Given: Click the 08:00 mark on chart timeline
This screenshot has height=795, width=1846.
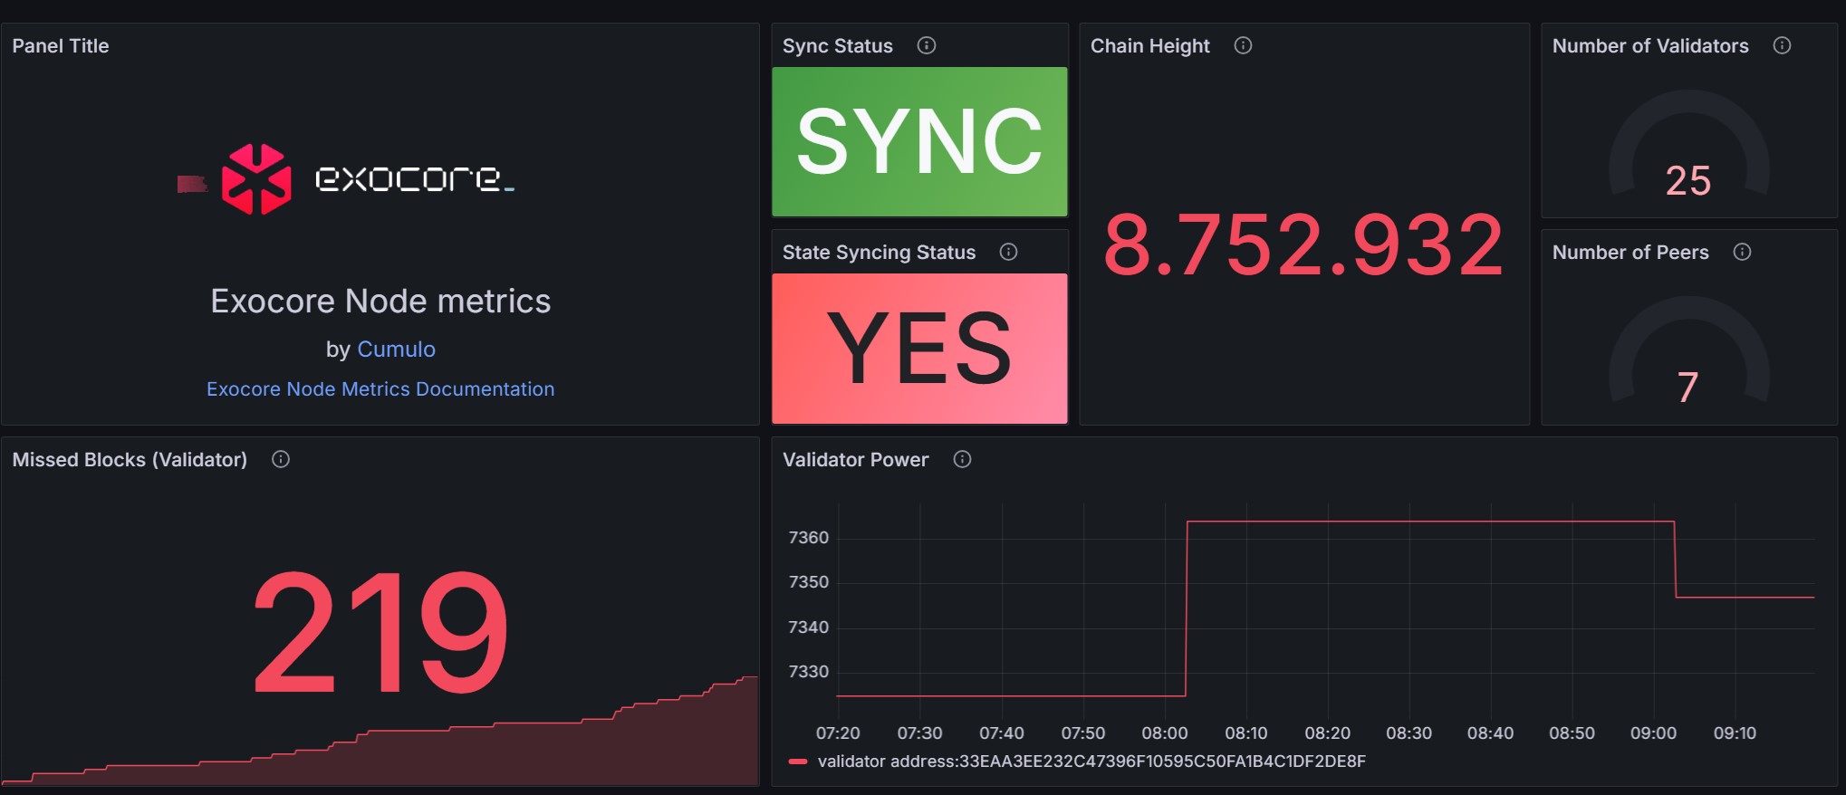Looking at the screenshot, I should coord(1165,733).
